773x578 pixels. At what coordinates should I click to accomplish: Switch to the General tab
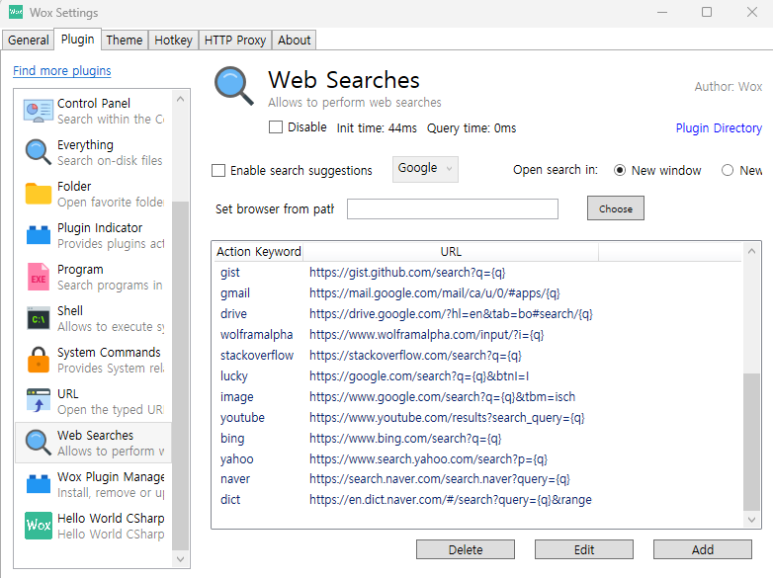[x=28, y=40]
